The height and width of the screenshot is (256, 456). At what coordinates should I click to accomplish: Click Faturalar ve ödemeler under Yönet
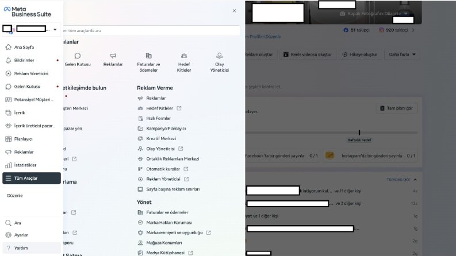coord(167,212)
